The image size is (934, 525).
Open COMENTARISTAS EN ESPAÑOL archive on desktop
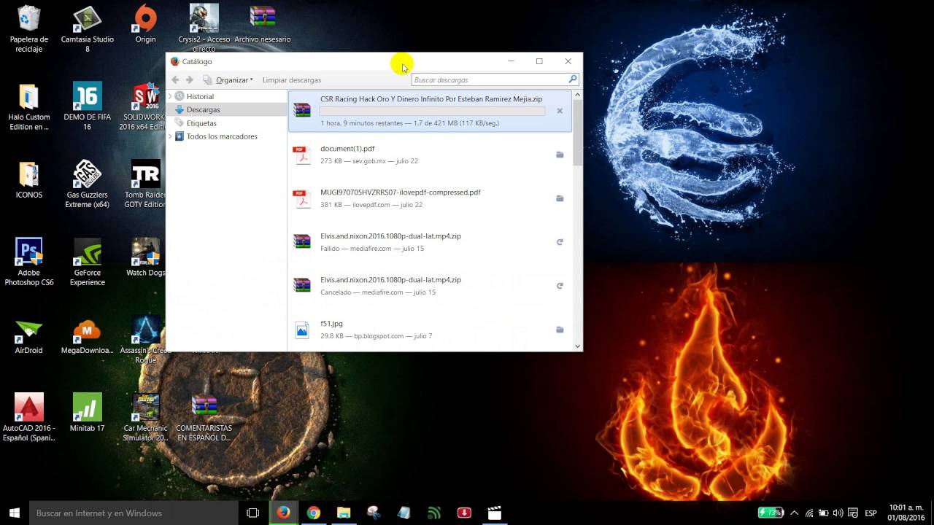204,418
